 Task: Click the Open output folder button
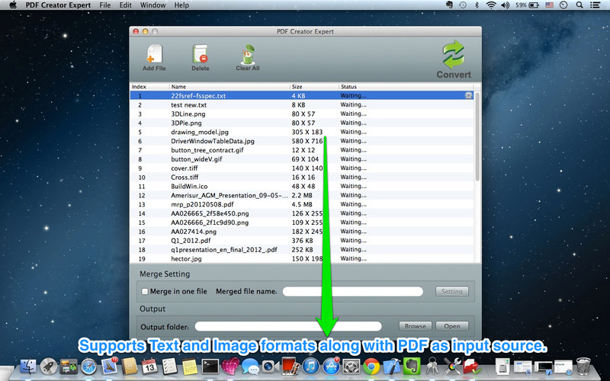click(451, 326)
